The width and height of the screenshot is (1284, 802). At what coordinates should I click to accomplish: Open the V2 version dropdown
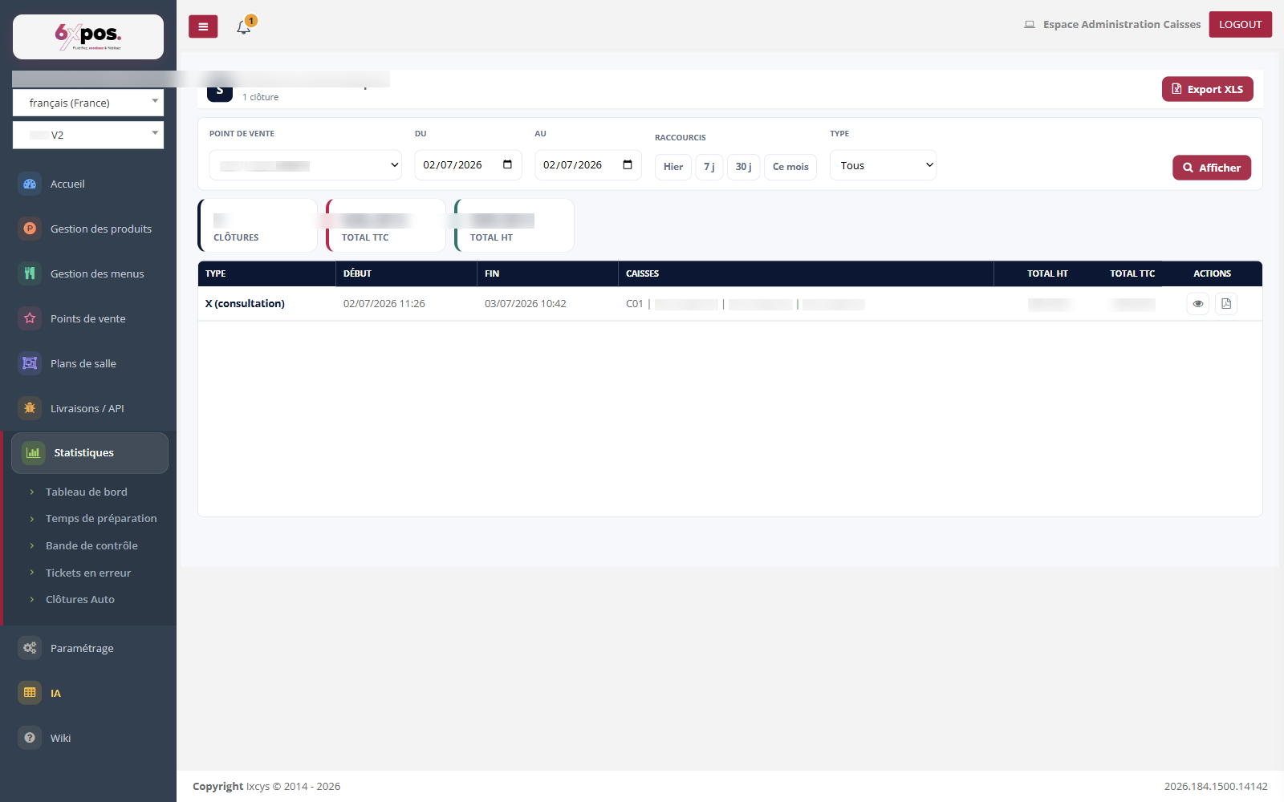[x=88, y=135]
